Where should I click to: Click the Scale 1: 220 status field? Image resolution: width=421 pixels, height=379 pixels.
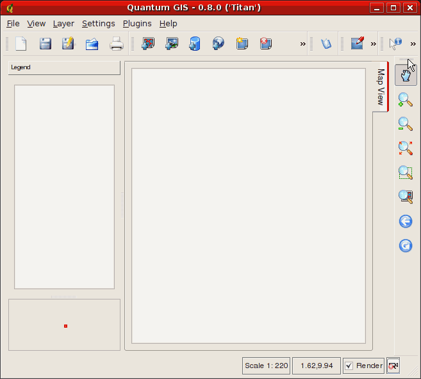[266, 366]
